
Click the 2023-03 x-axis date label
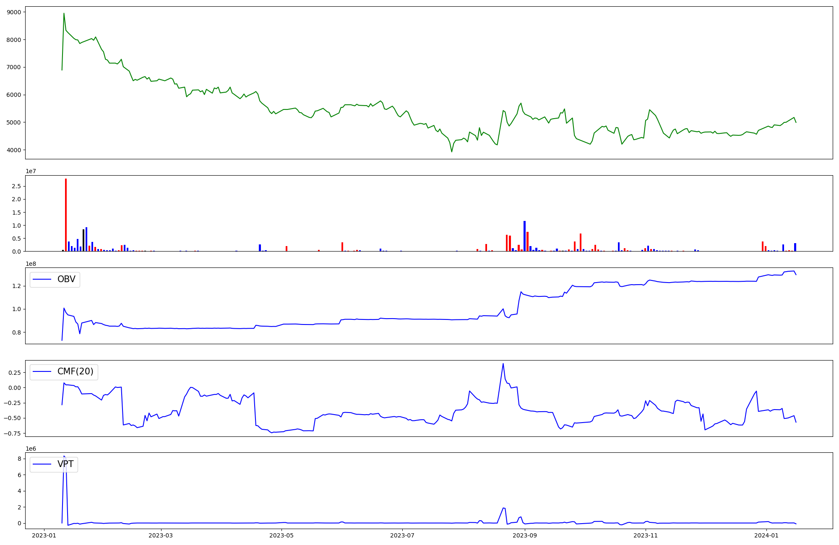pos(160,535)
